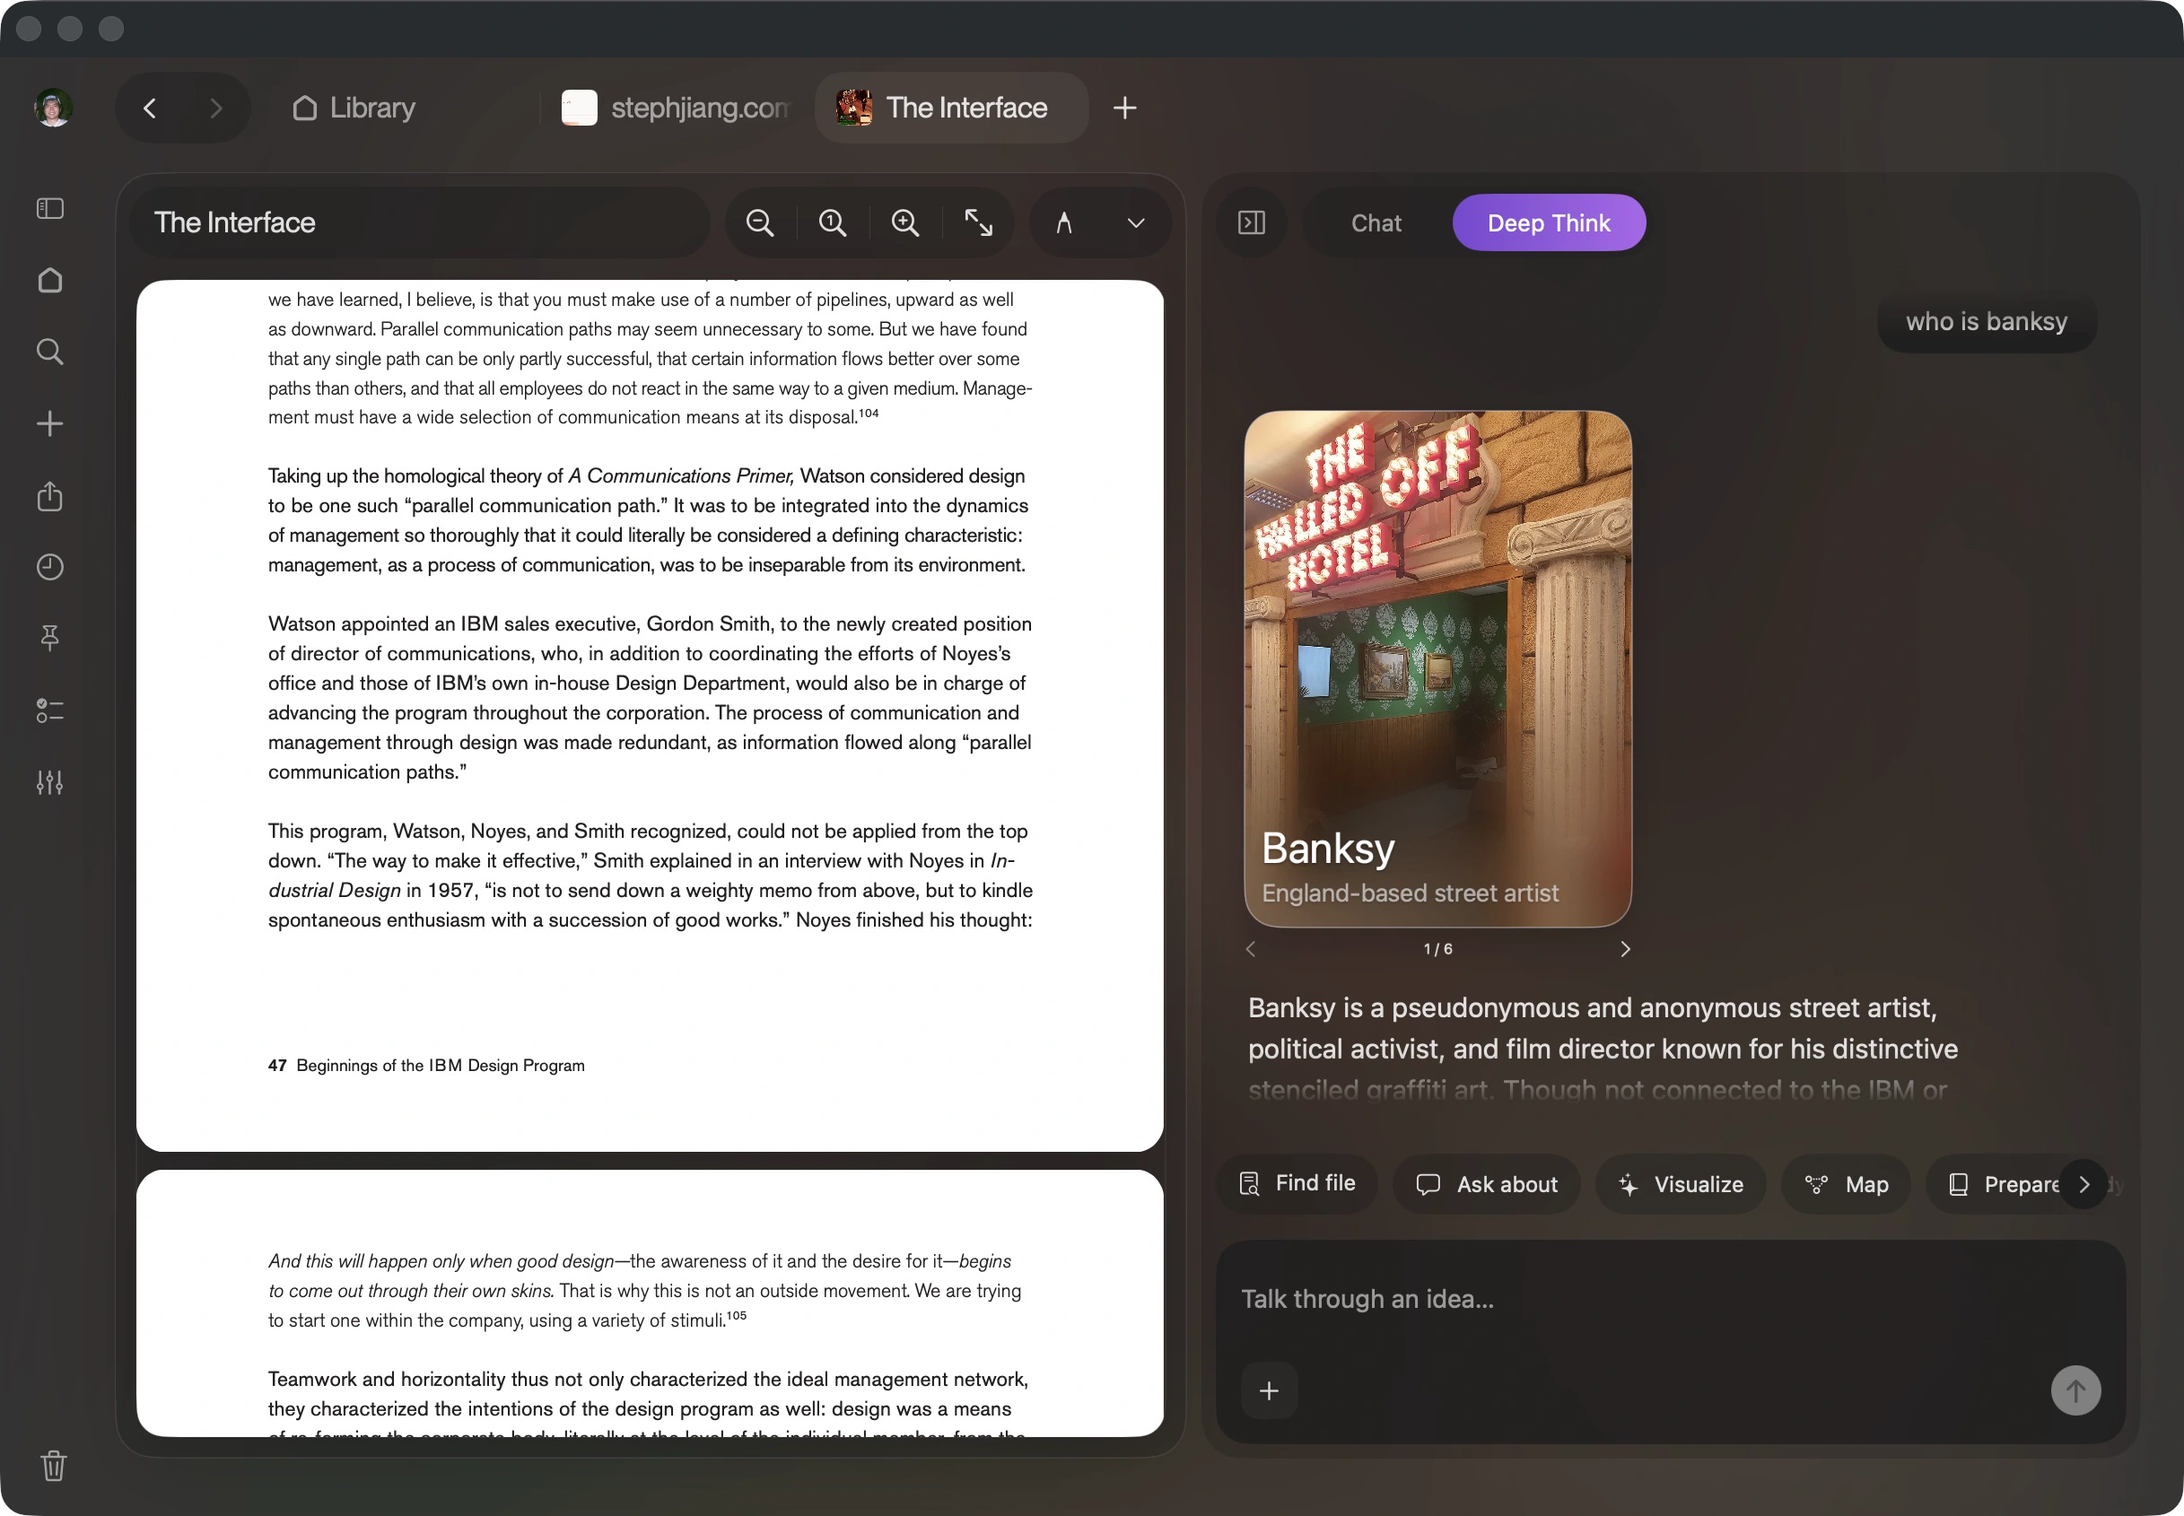Open the pinned items pin icon
Screen dimensions: 2184x1516
[49, 638]
